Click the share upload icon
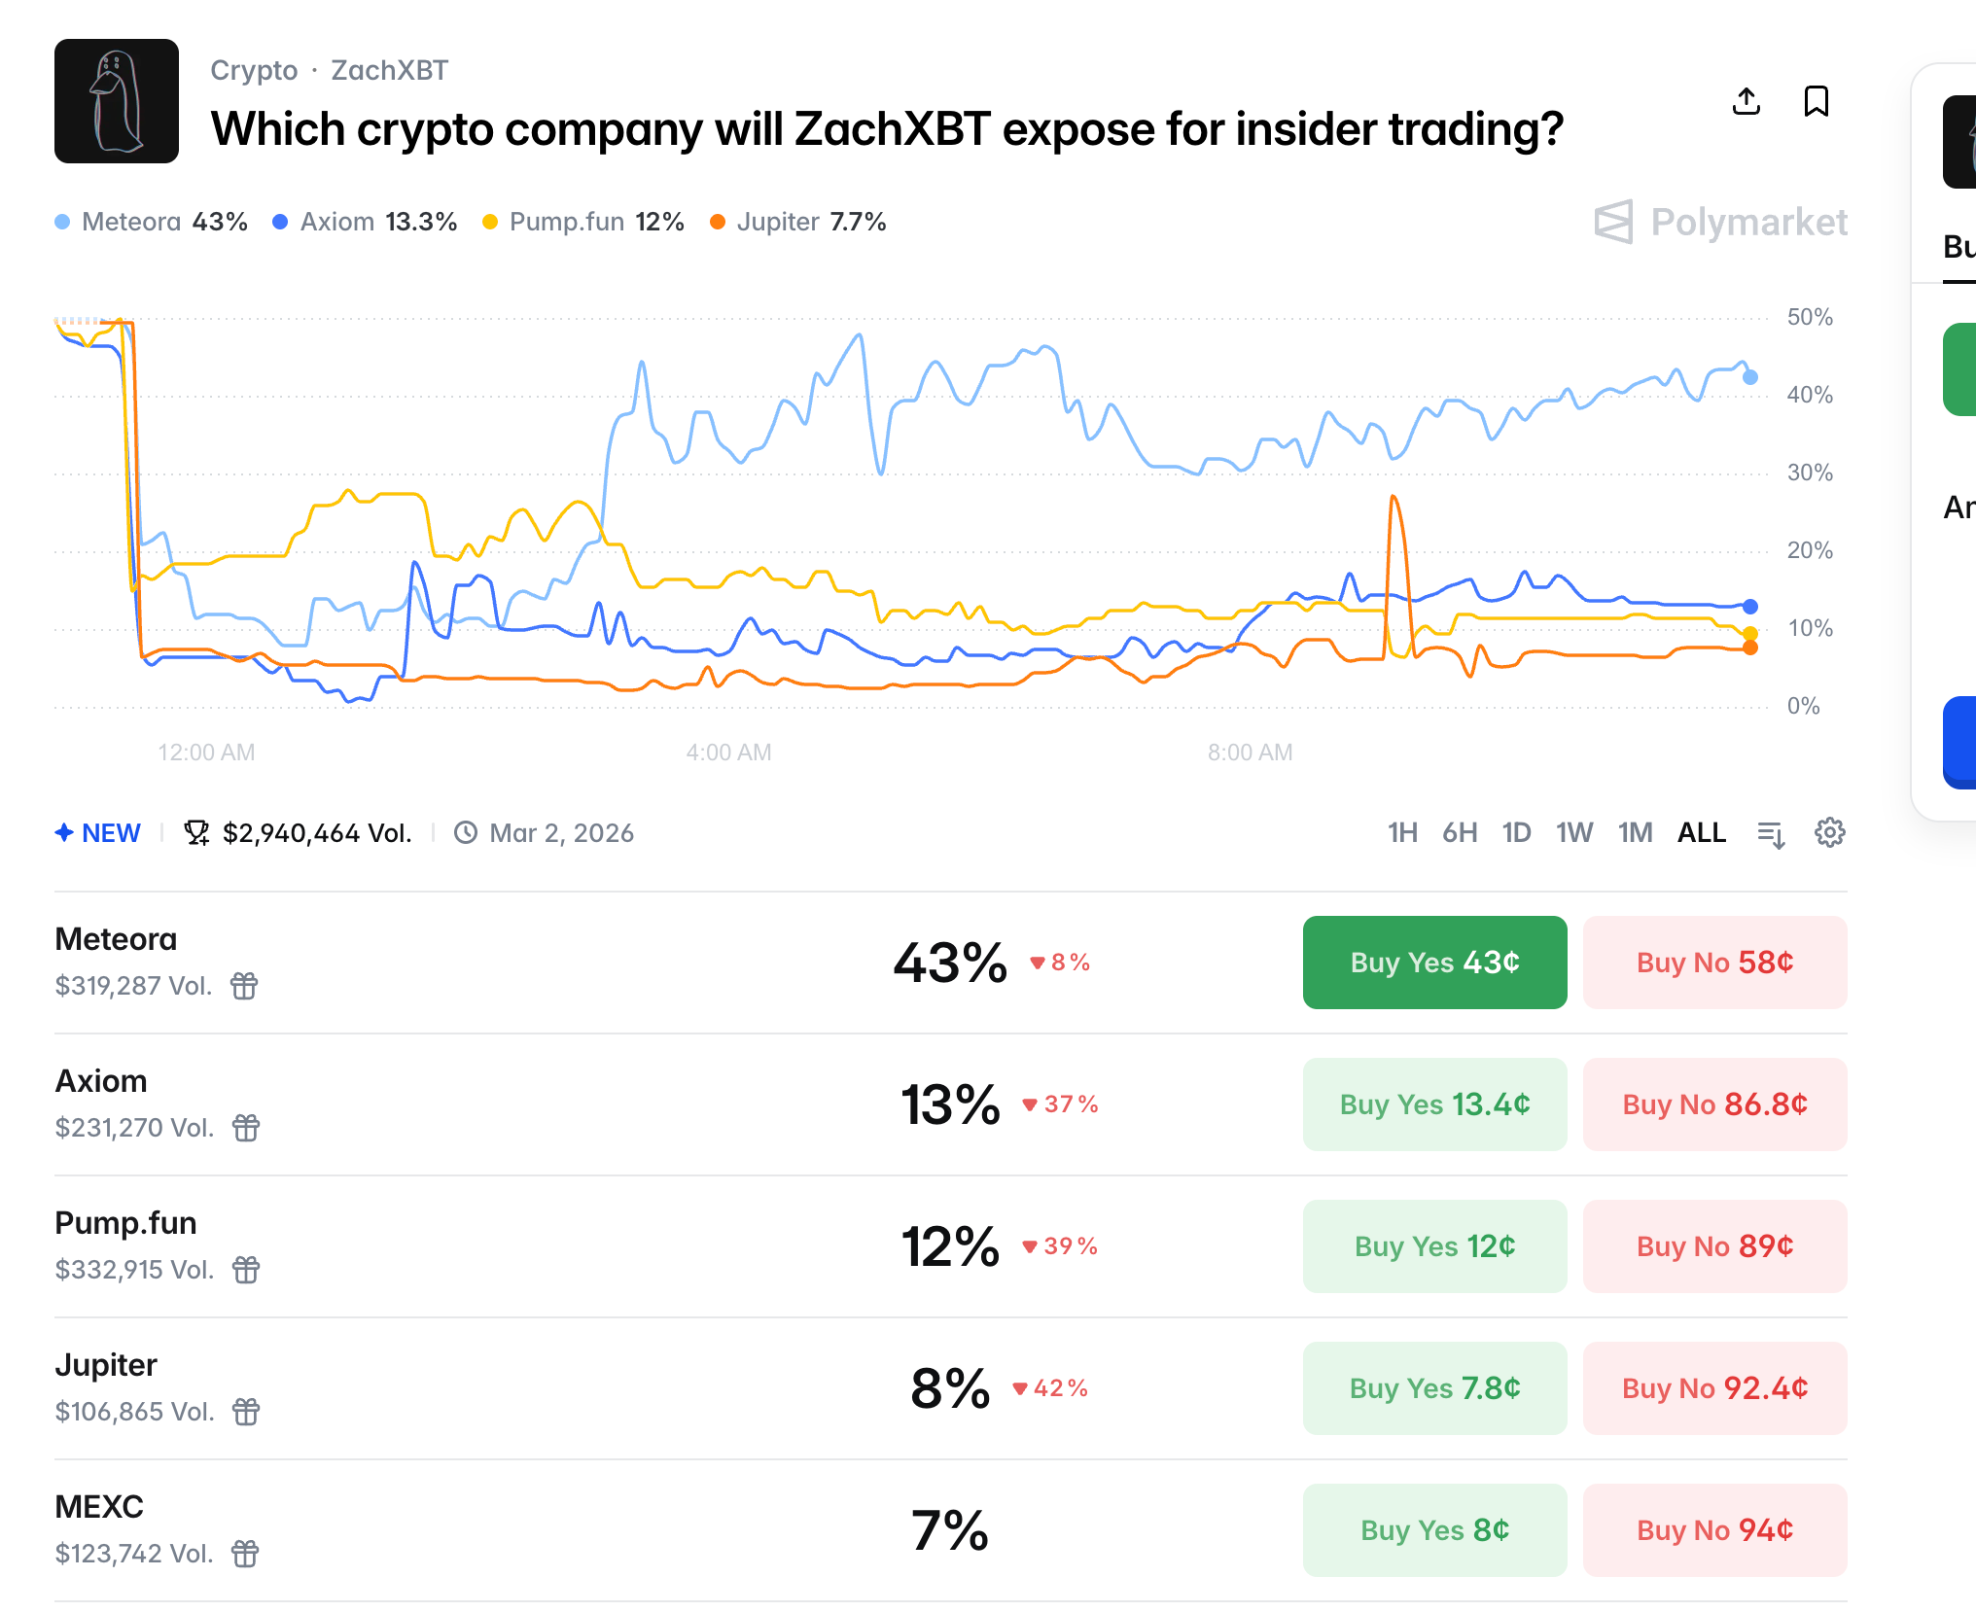Screen dimensions: 1976x1612 tap(1747, 101)
